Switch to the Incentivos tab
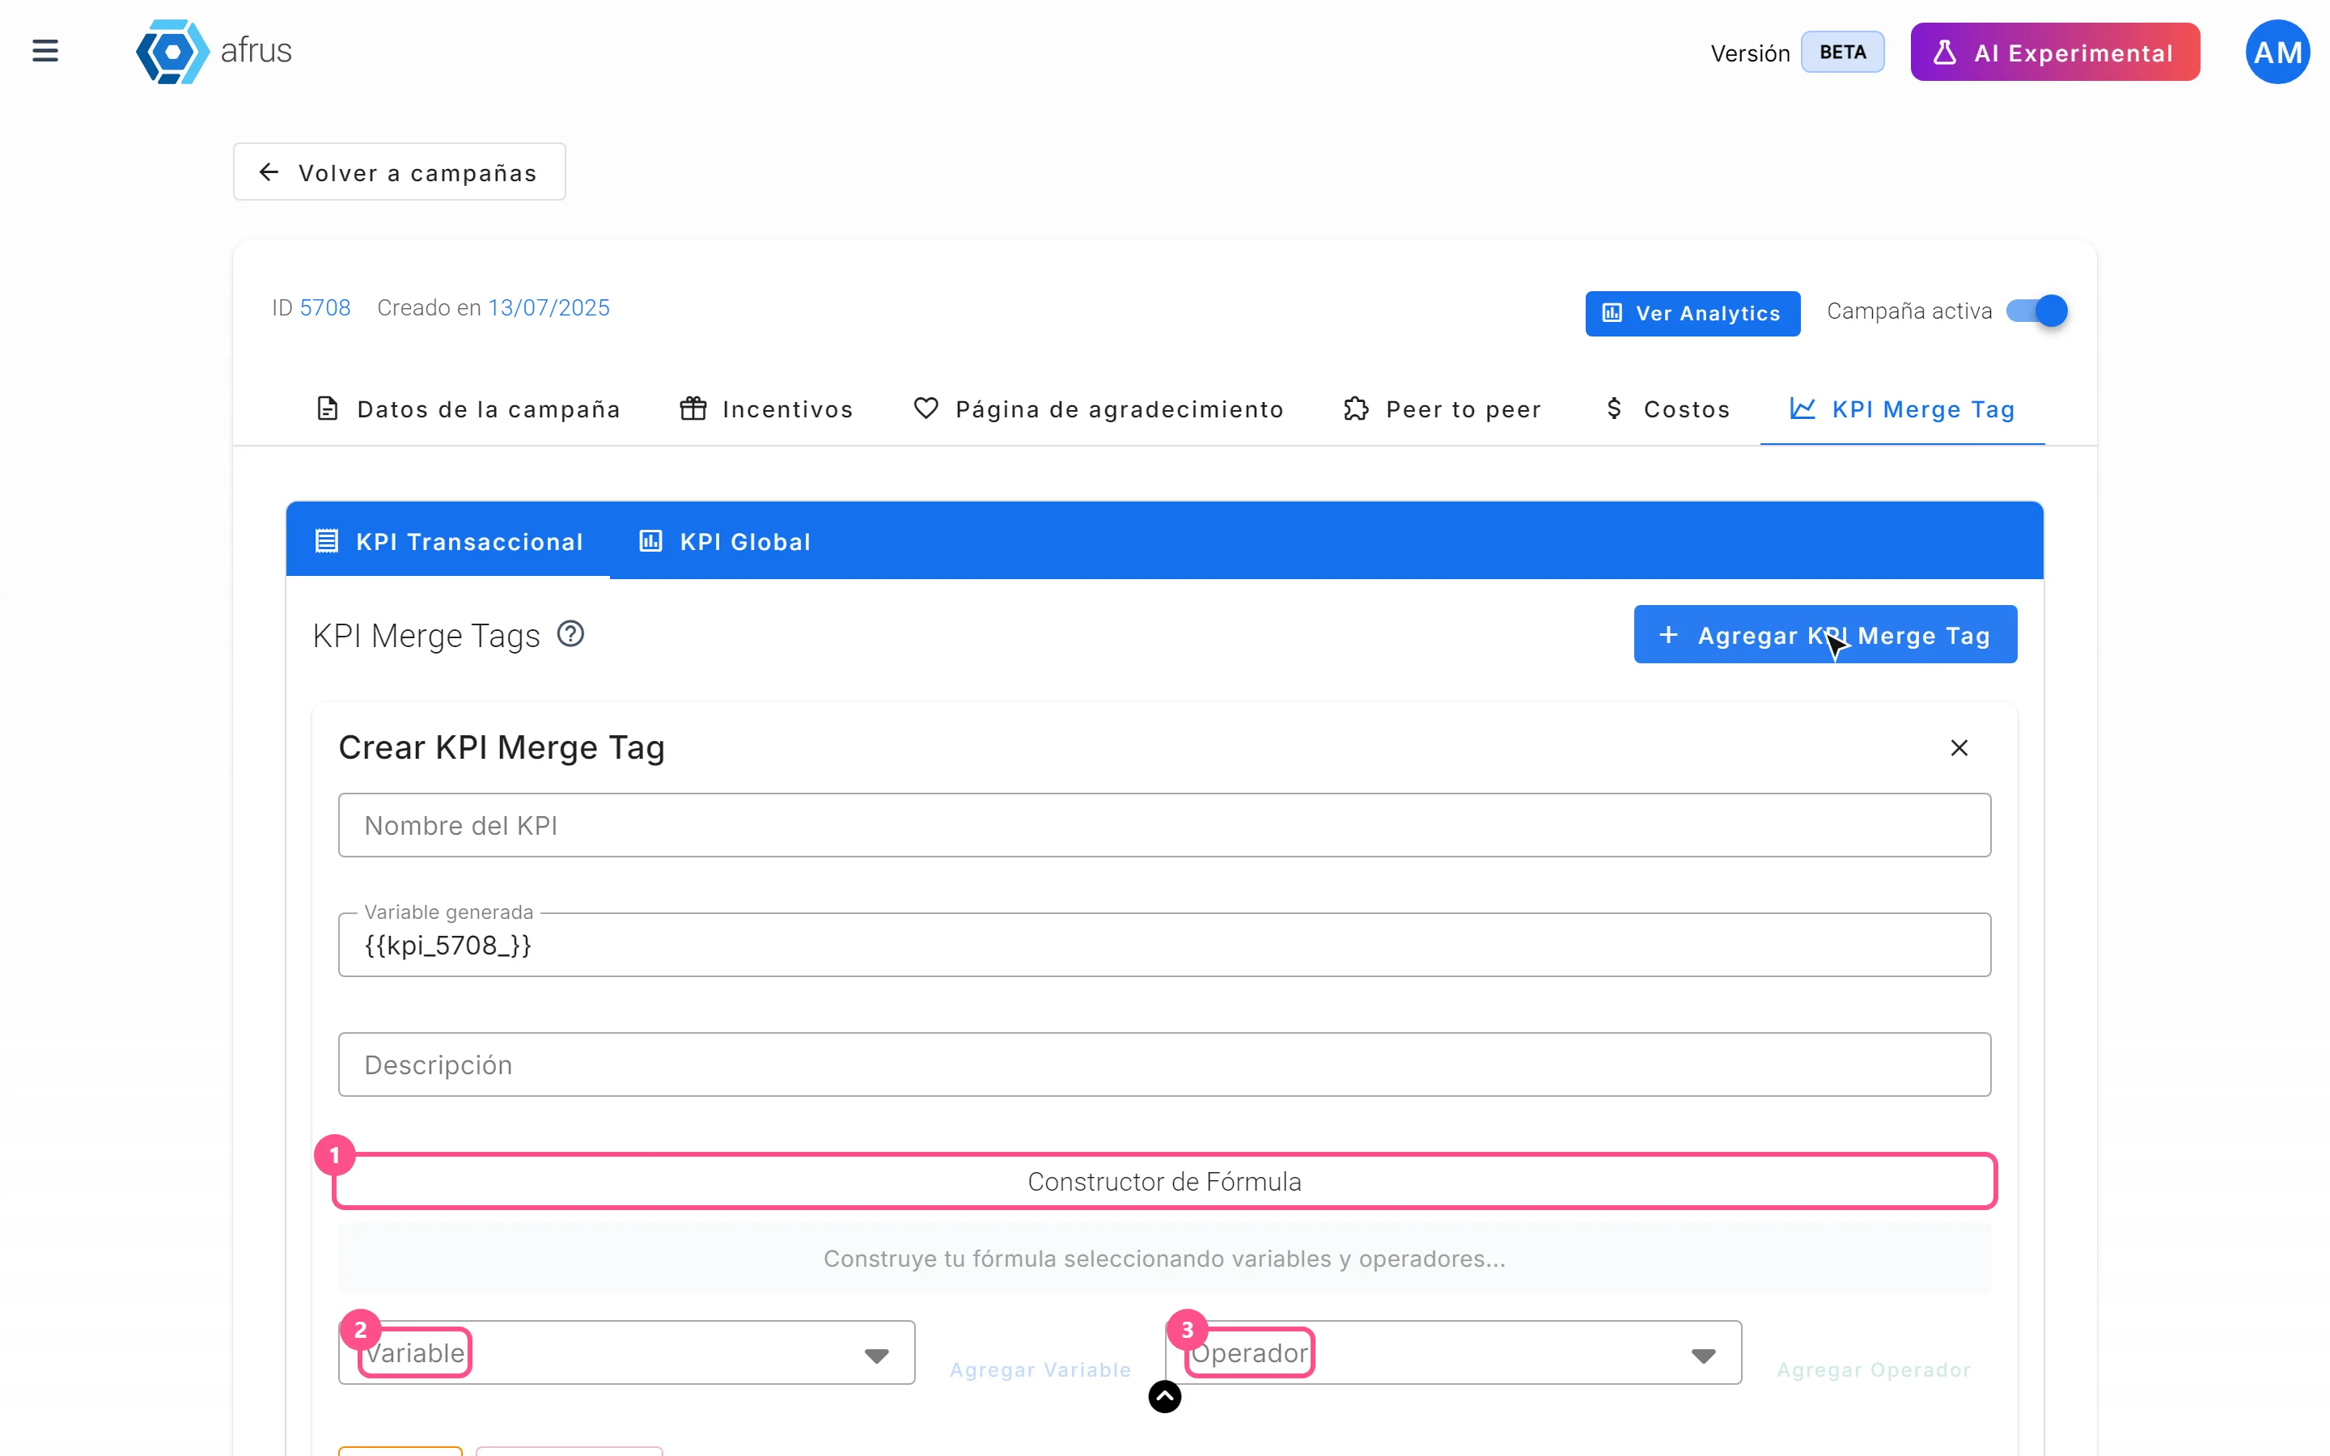This screenshot has height=1456, width=2330. (x=766, y=409)
